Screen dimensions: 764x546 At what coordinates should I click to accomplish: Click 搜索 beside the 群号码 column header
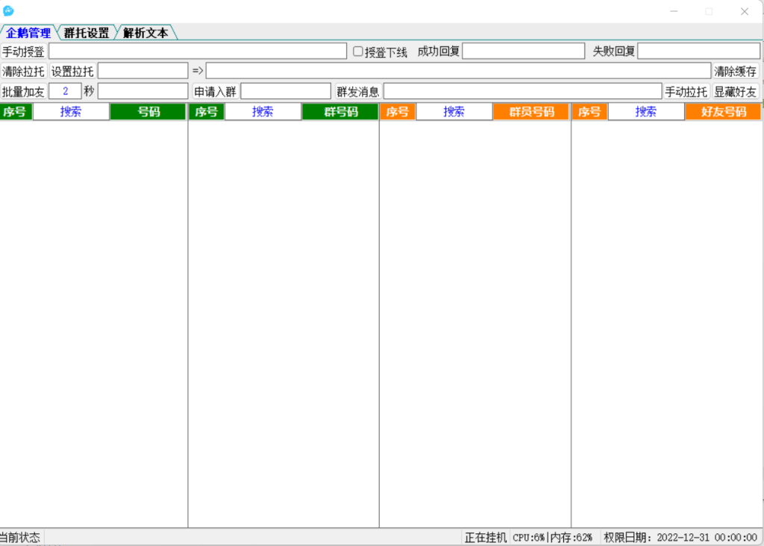pos(263,112)
